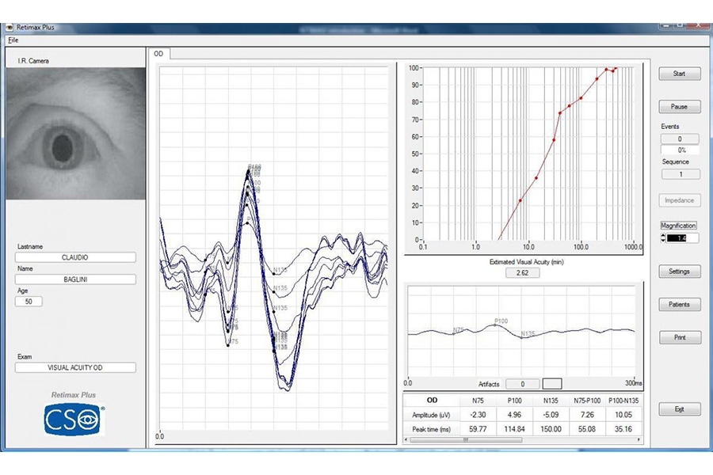Click the Start button
Screen dimensions: 713x475
tap(680, 74)
